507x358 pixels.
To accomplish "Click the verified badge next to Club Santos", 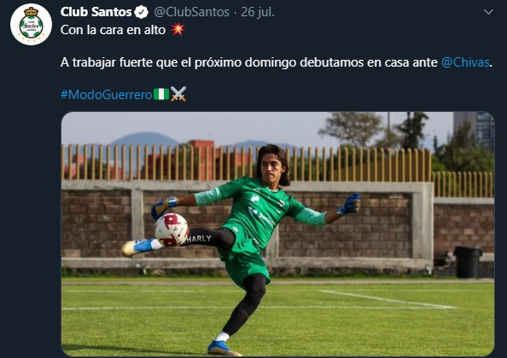I will [x=142, y=13].
